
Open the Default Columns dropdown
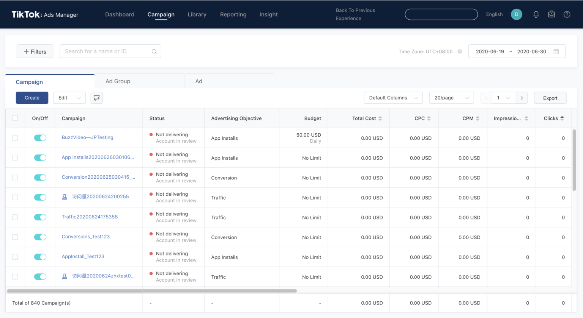[393, 98]
